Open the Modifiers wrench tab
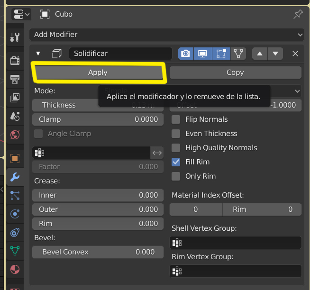The width and height of the screenshot is (310, 290). 15,177
